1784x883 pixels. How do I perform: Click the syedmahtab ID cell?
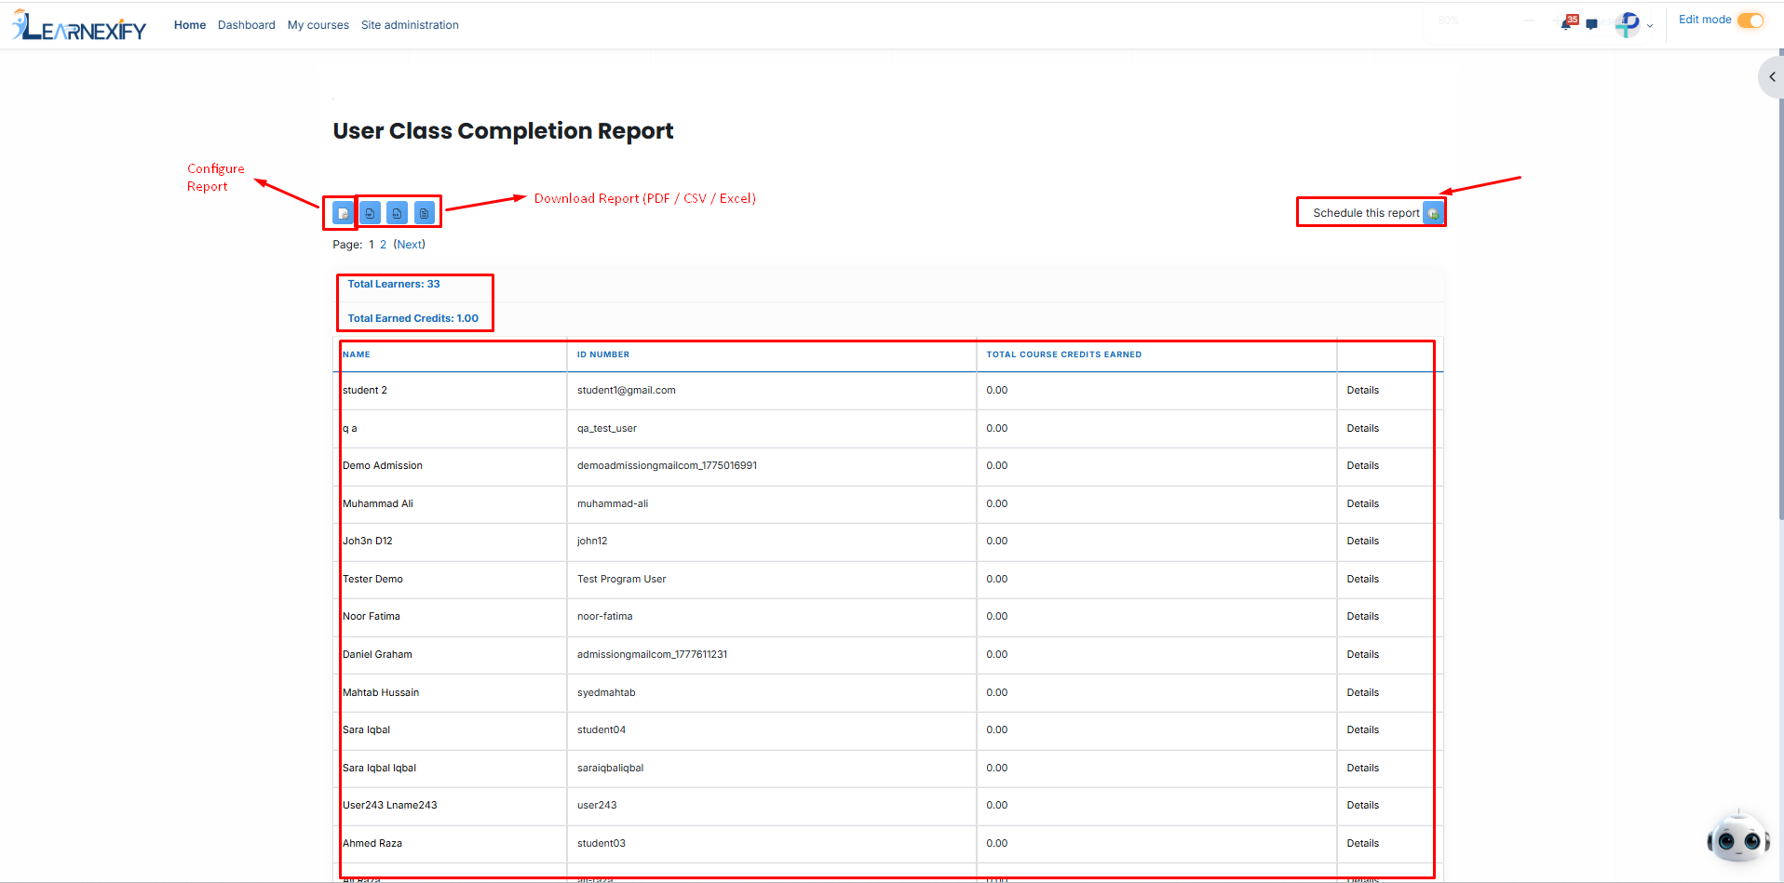point(606,693)
